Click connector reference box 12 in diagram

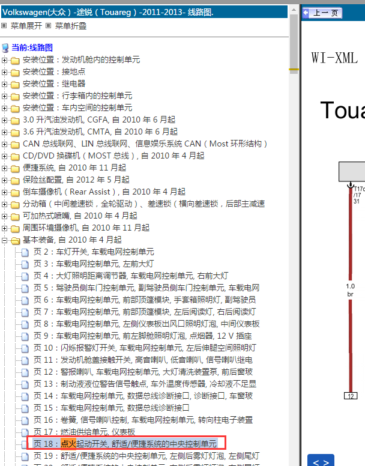coord(351,396)
